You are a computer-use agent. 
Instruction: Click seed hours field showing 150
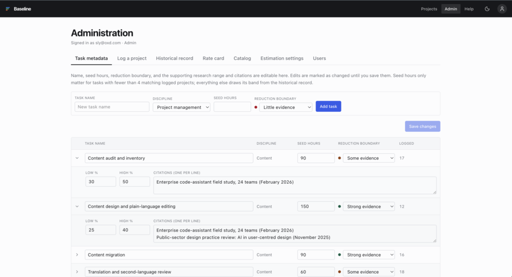pyautogui.click(x=316, y=206)
